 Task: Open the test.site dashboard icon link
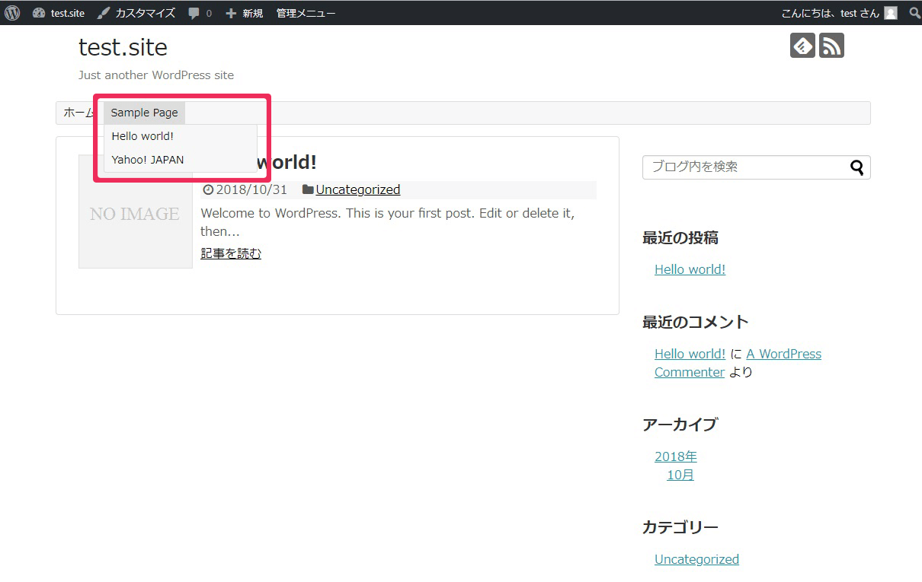coord(39,13)
